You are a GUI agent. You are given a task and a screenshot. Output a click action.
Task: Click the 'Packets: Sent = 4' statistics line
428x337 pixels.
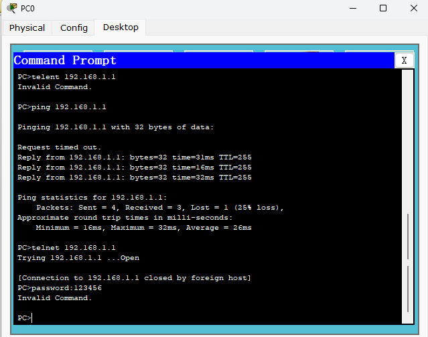click(x=160, y=208)
